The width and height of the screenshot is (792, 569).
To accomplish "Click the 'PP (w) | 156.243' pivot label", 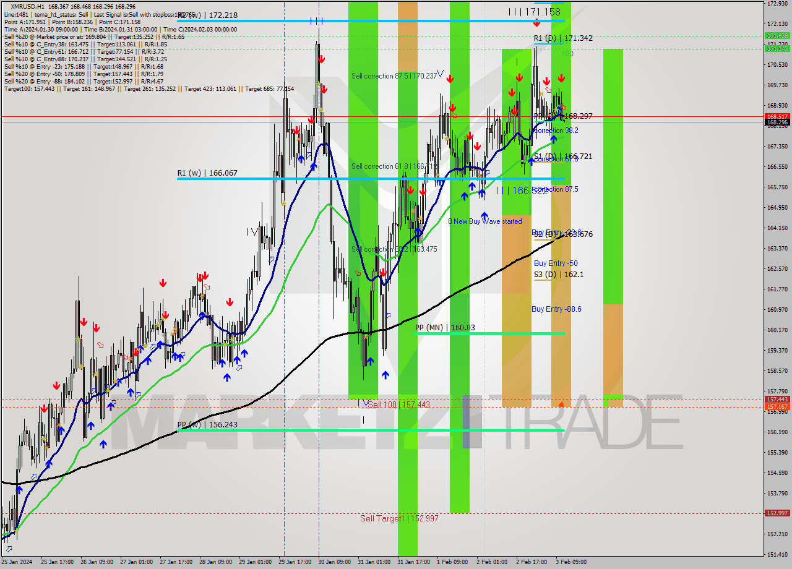I will pos(207,425).
